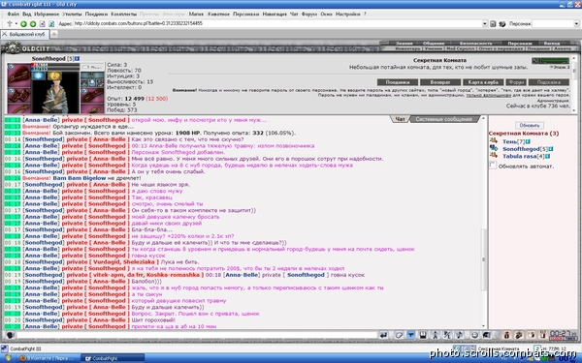
Task: Open the Комплекты menu
Action: [124, 15]
